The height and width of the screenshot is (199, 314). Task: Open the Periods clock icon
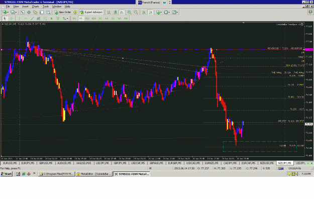(166, 12)
